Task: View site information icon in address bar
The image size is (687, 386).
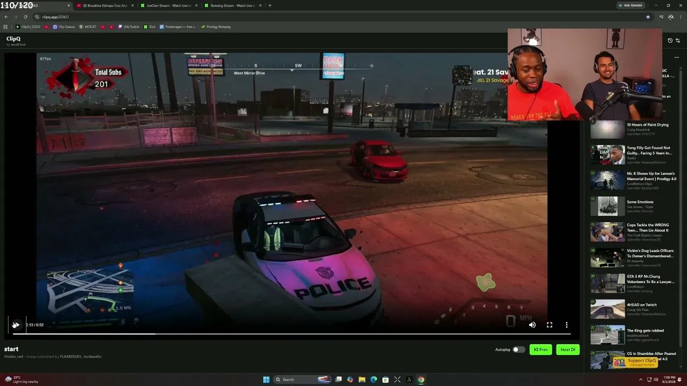Action: pos(37,17)
